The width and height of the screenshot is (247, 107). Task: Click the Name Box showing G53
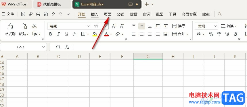tap(24, 47)
